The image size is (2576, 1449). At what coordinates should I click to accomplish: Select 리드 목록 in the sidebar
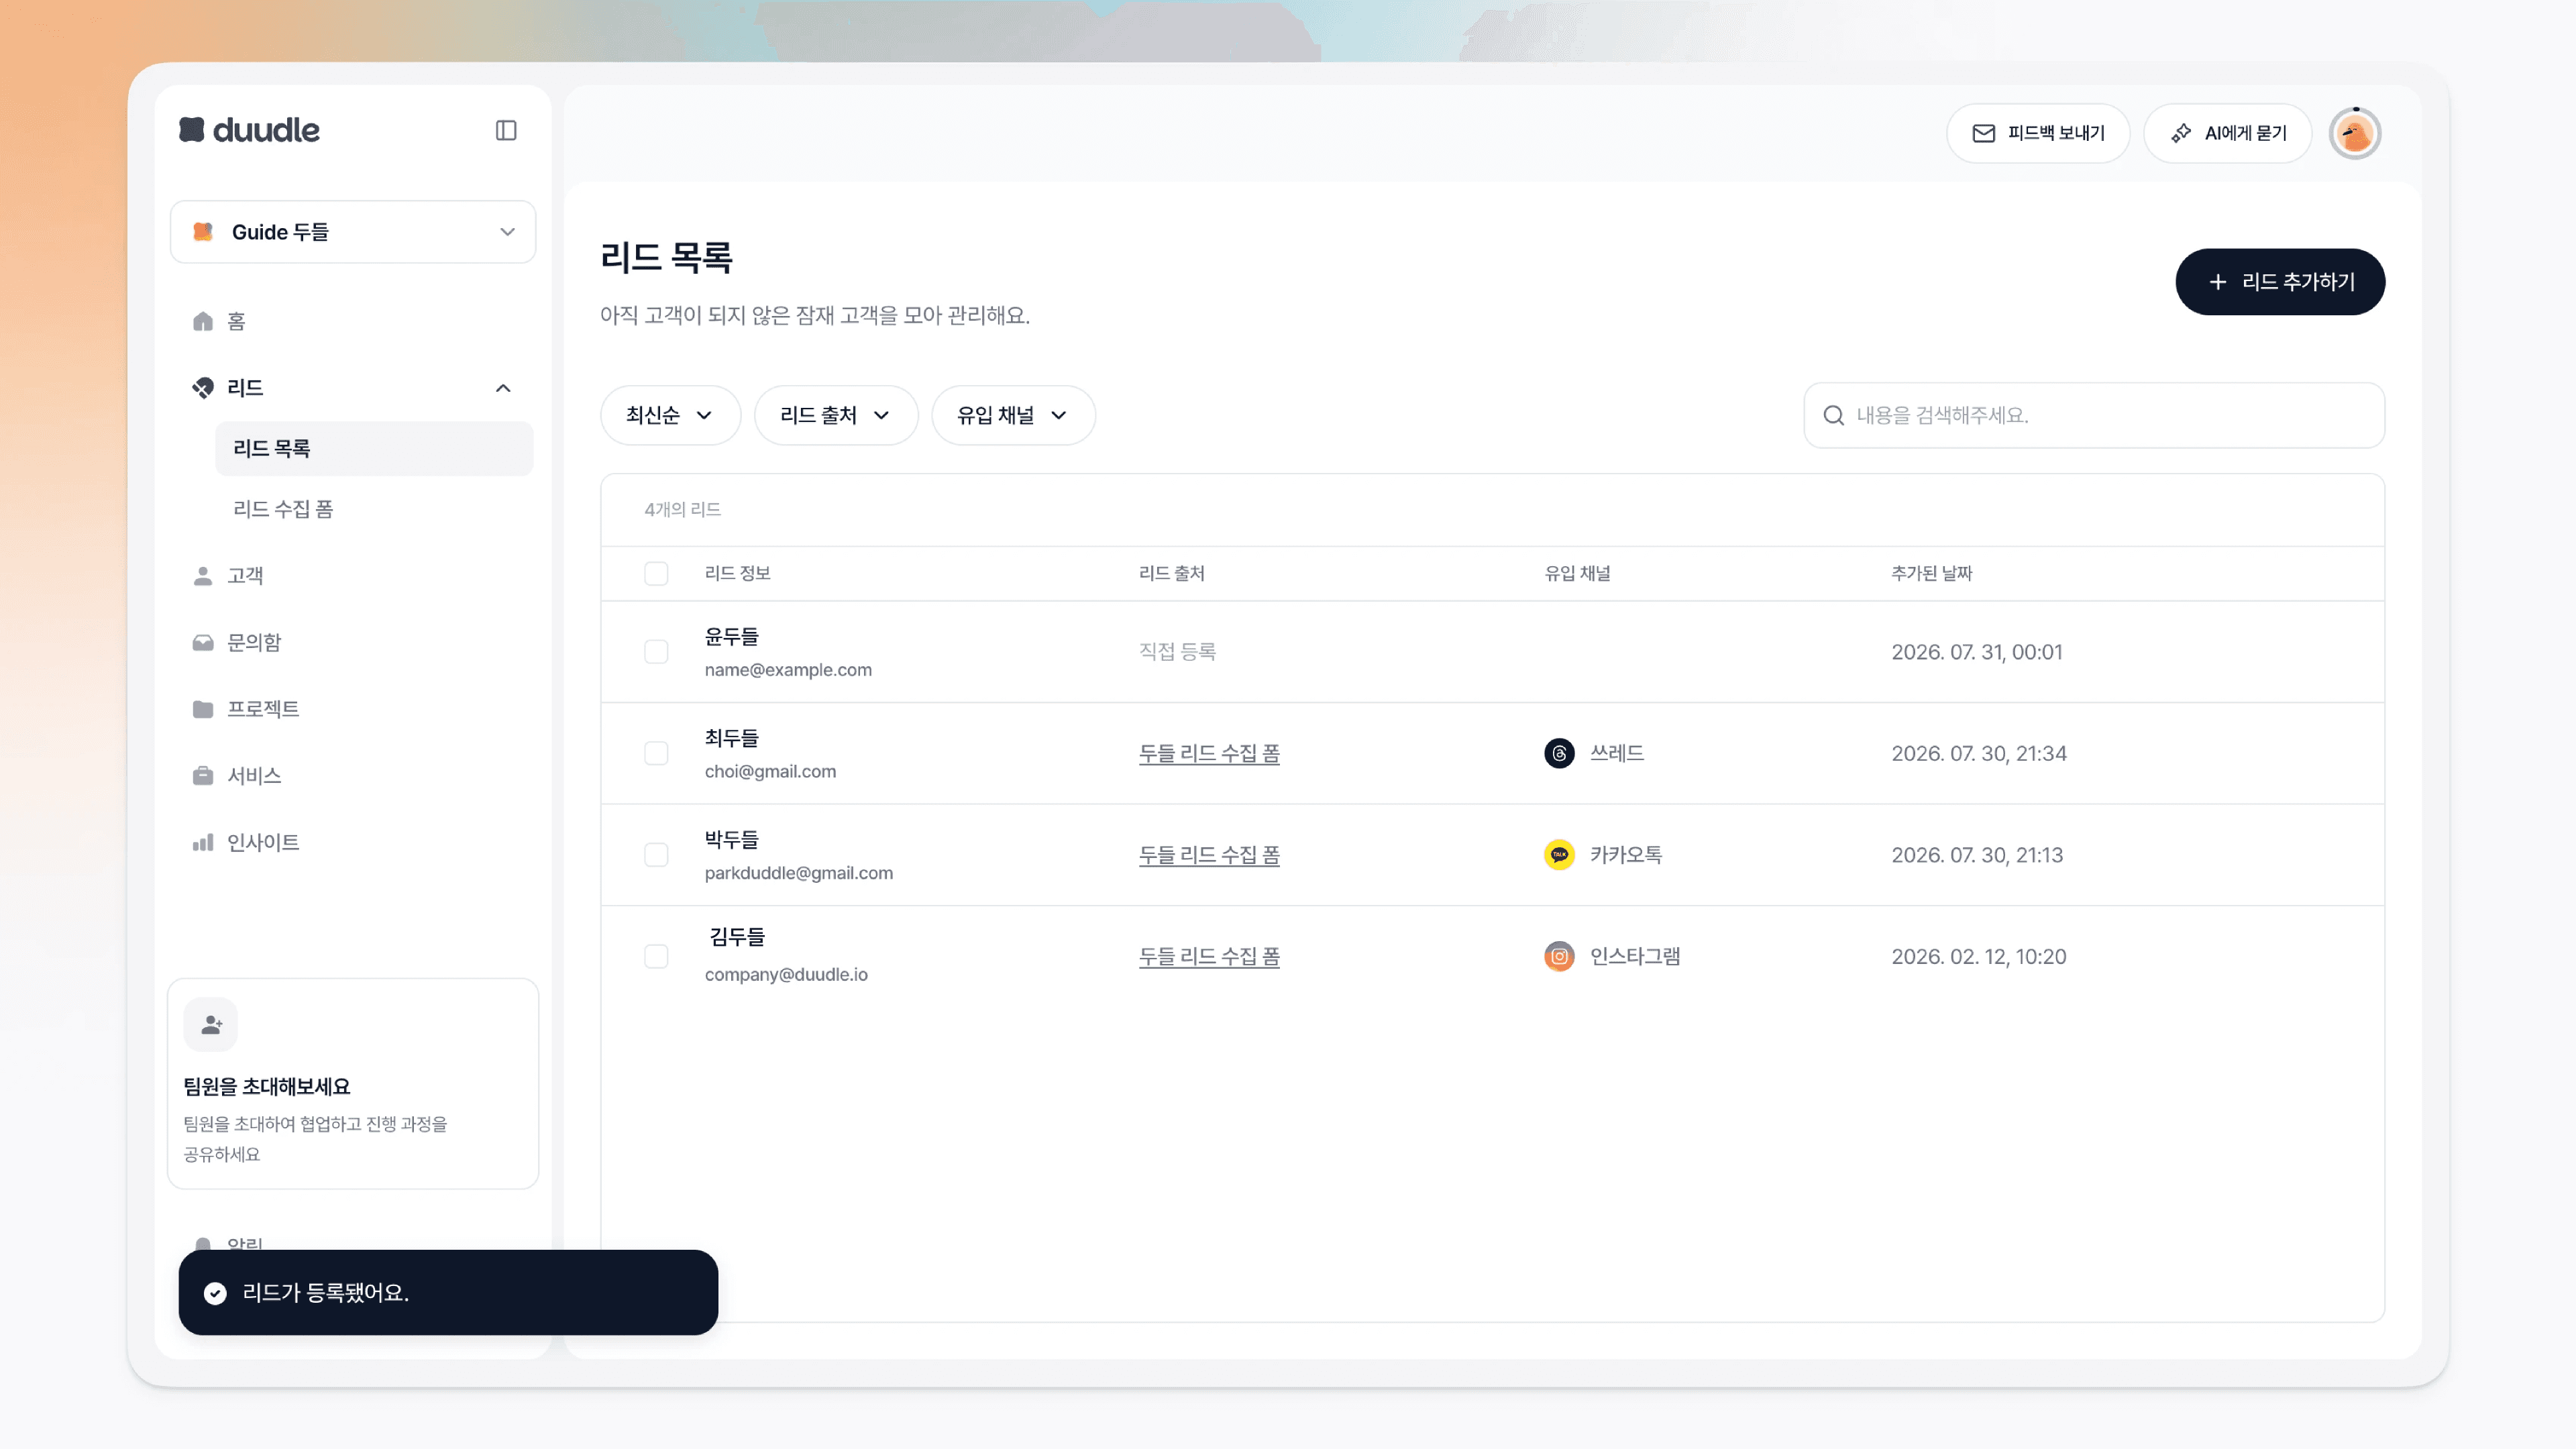pyautogui.click(x=374, y=448)
